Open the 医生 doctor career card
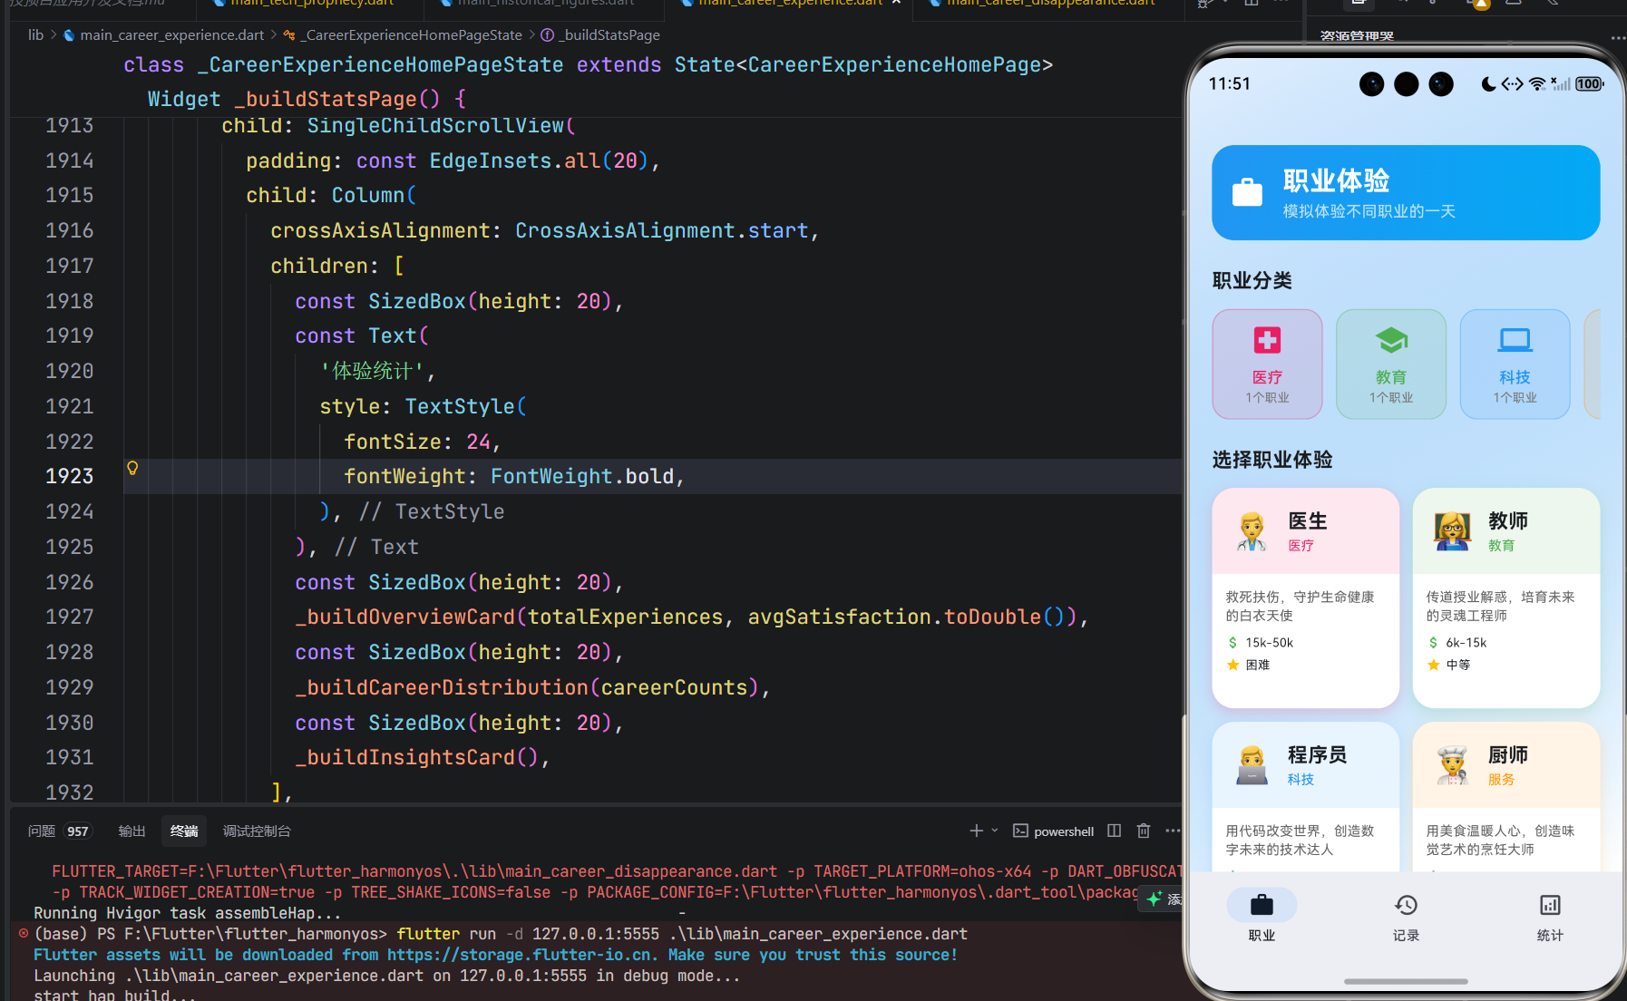Screen dimensions: 1627x1001 tap(1306, 598)
